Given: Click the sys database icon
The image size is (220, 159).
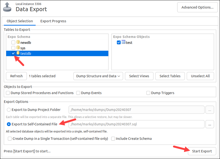Looking at the screenshot, I should 18,48.
